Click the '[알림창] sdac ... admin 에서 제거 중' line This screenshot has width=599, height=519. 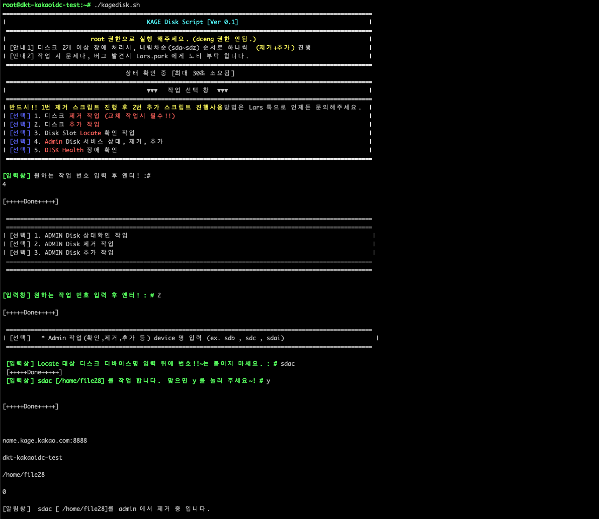106,508
